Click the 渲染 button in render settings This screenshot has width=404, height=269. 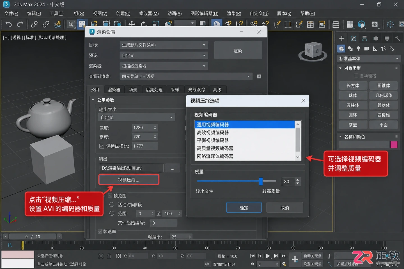238,50
